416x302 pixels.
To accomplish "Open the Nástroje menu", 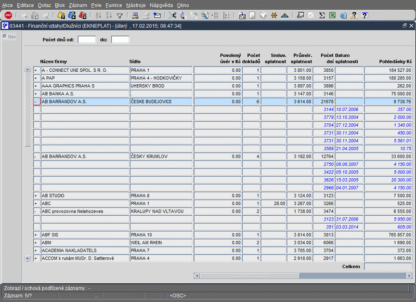I will coord(136,5).
